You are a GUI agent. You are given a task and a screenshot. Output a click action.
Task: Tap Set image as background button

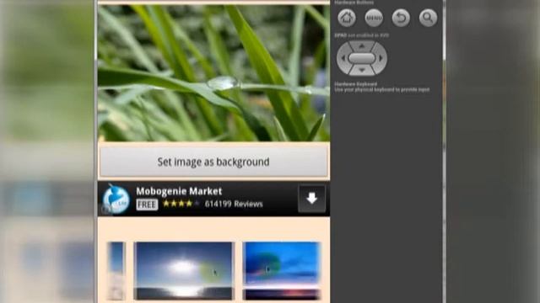tap(213, 162)
